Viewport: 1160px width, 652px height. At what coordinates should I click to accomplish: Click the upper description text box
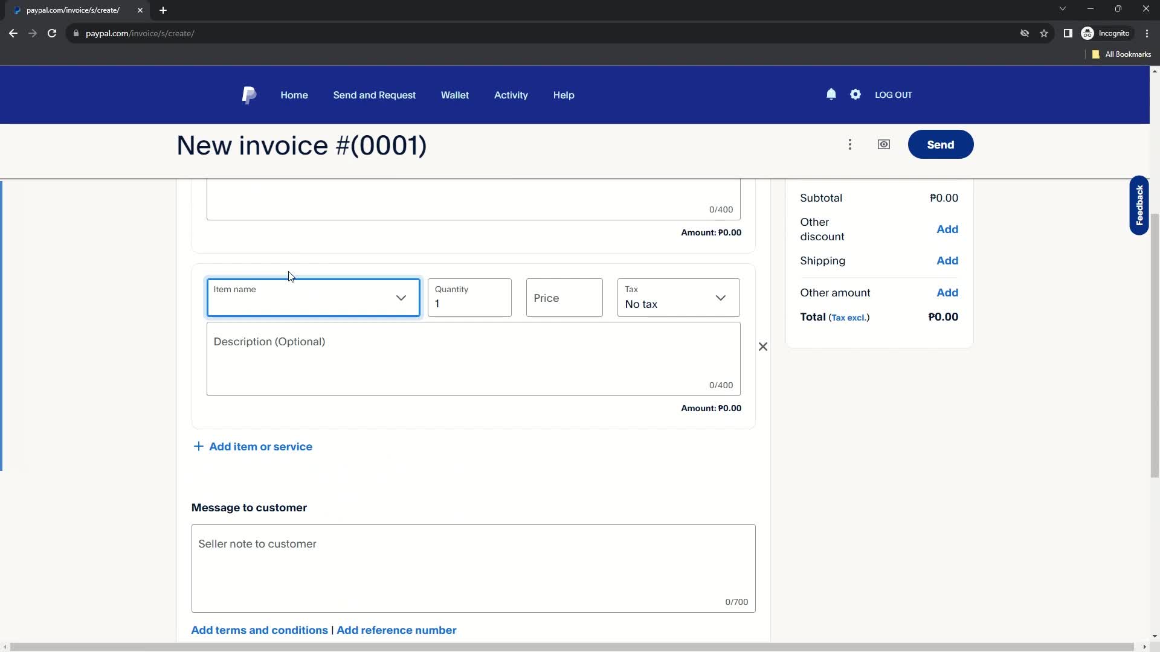[x=473, y=199]
